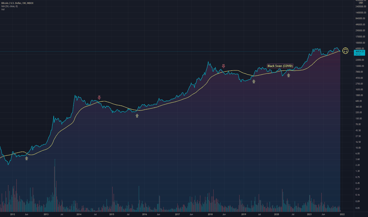Click the 130.00 price axis label

[359, 119]
